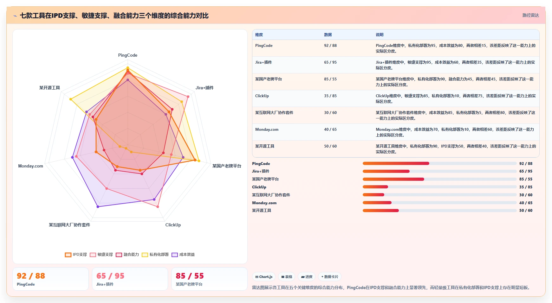Click pink data point on Jira+插件 axis

pyautogui.click(x=188, y=97)
